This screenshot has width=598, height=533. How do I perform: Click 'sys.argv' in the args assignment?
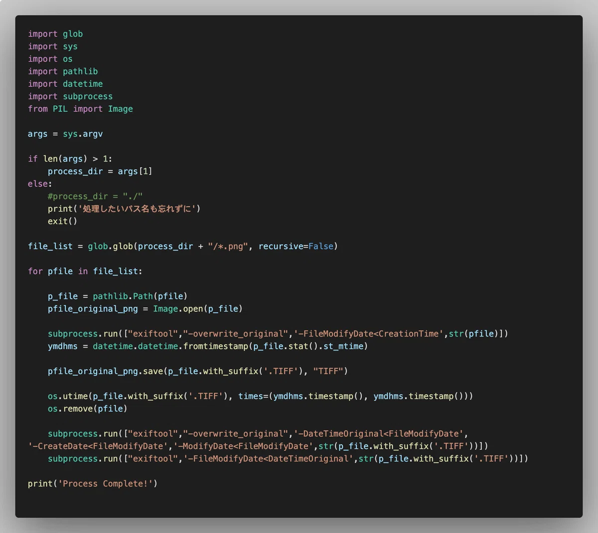click(83, 134)
